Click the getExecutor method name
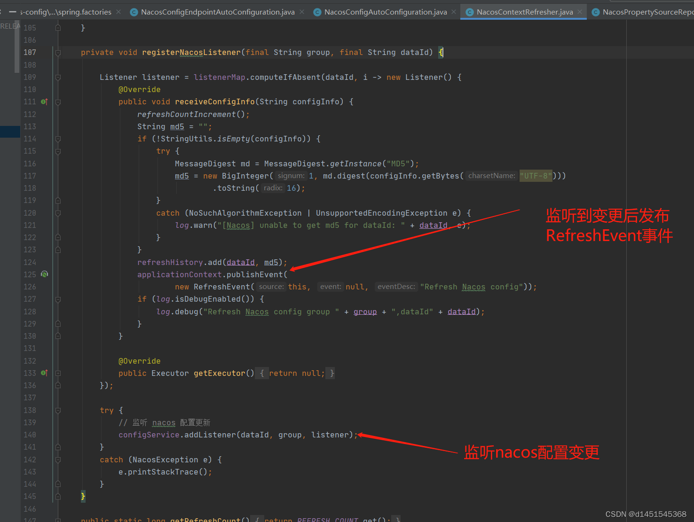Screen dimensions: 694x522 [220, 373]
